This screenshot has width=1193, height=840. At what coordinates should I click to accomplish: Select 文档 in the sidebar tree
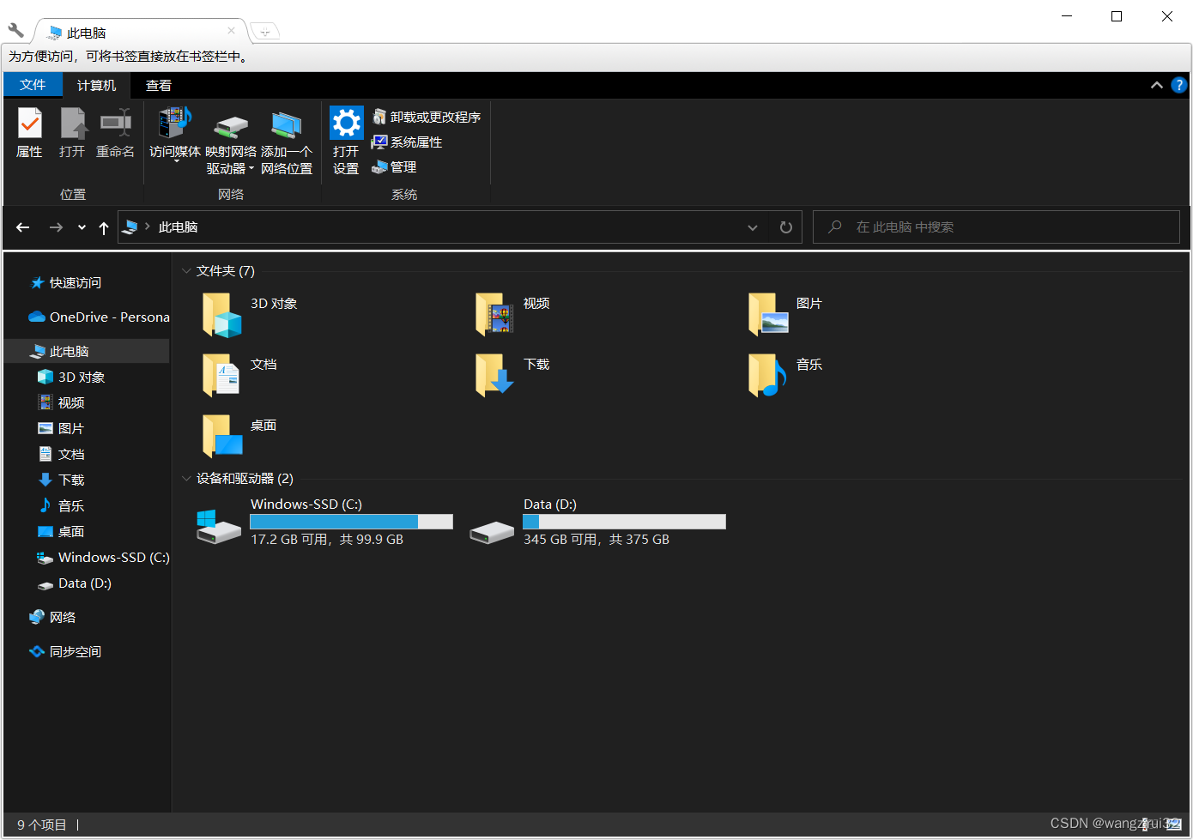tap(62, 454)
